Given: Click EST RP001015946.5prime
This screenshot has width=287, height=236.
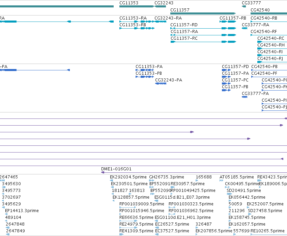Looking at the screenshot, I should coord(120,214).
